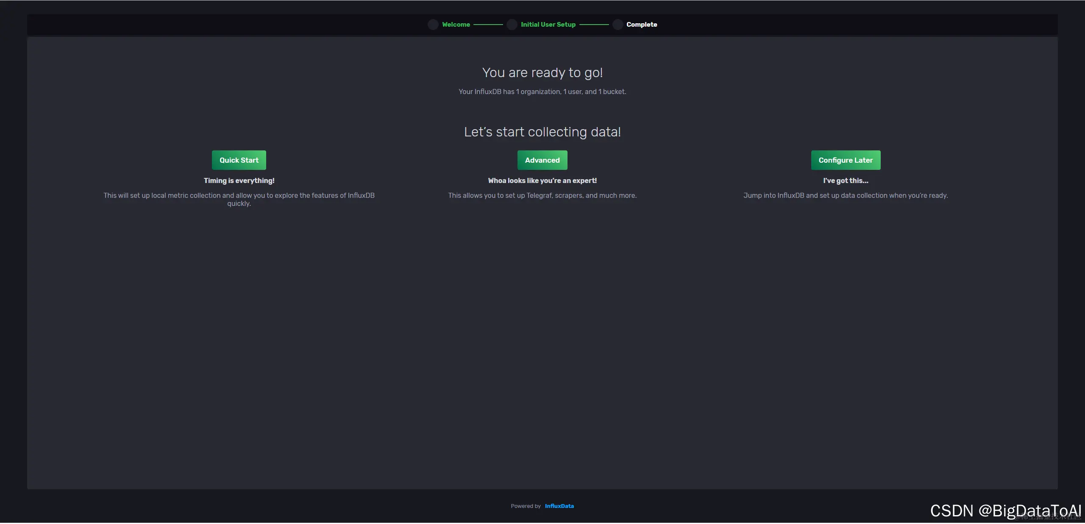Click the 'Powered by' footer text

(x=526, y=506)
